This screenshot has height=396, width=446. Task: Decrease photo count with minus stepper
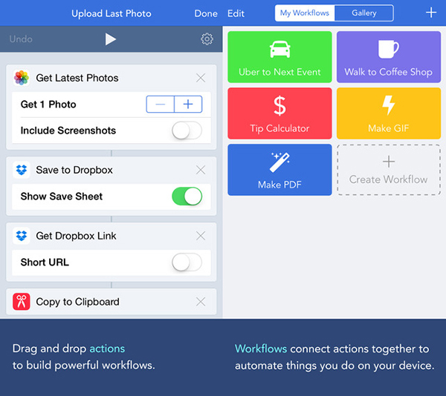tap(160, 105)
